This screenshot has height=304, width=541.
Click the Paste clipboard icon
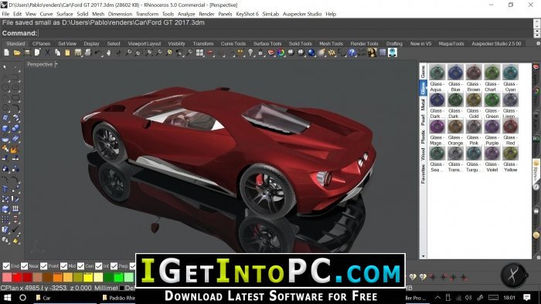[68, 52]
